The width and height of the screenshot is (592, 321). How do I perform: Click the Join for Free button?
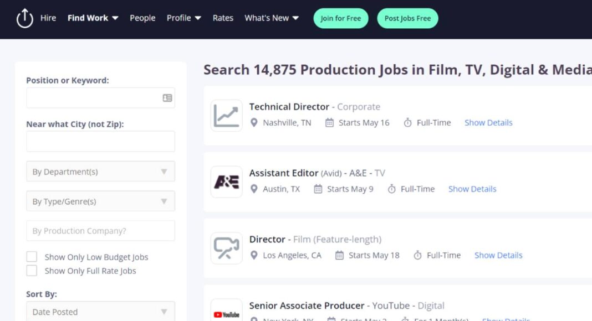coord(340,18)
